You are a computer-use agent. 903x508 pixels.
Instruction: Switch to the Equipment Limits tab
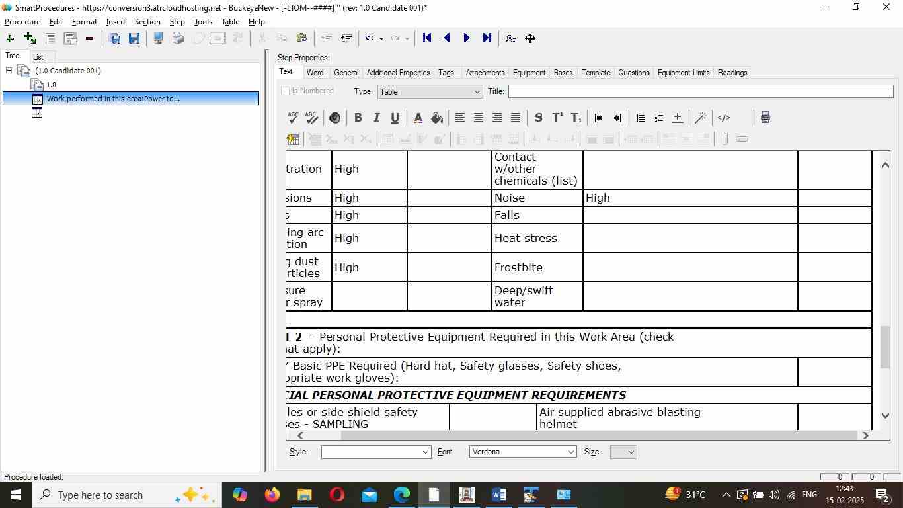[x=684, y=73]
